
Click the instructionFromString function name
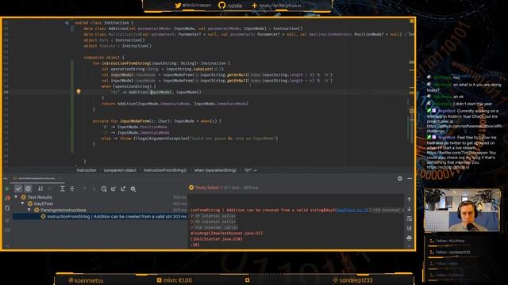[125, 63]
